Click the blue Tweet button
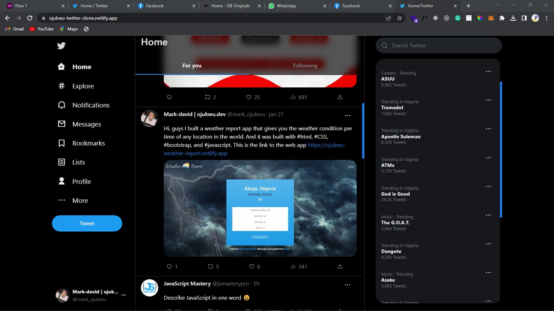This screenshot has width=554, height=311. pos(87,223)
